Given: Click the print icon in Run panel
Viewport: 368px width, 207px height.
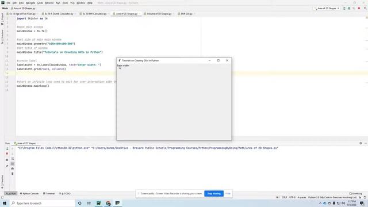Looking at the screenshot, I should click(13, 168).
